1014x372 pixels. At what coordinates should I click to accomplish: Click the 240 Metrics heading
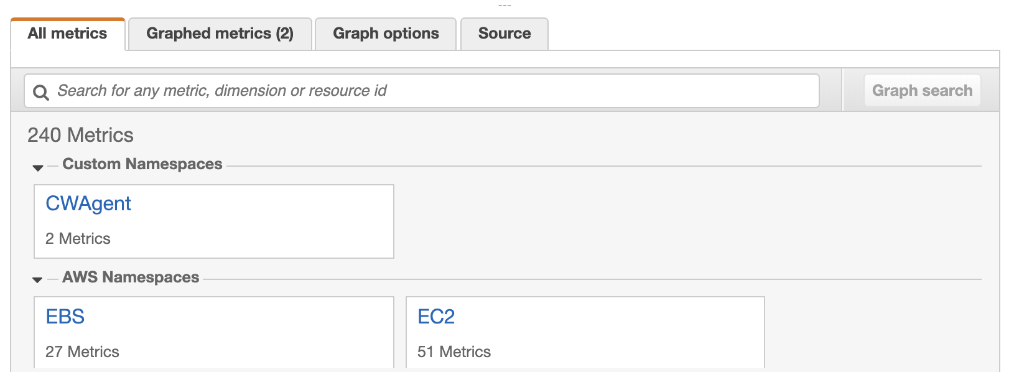click(80, 135)
